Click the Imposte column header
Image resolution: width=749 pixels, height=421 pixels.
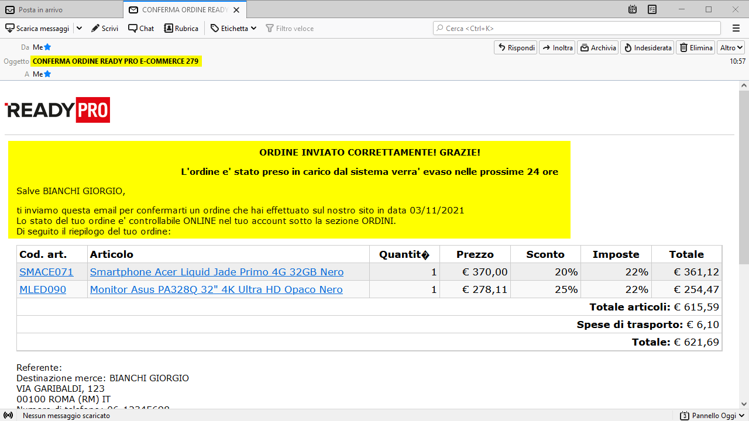coord(616,254)
